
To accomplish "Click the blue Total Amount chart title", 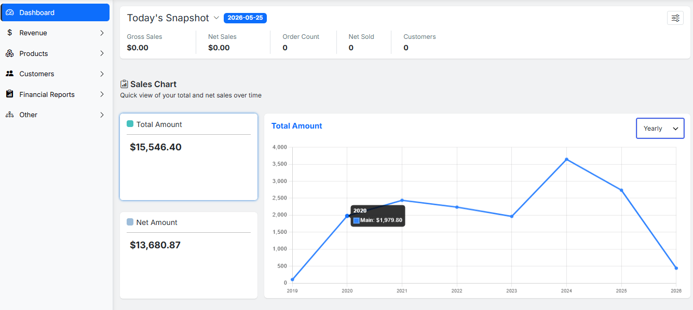I will (x=297, y=126).
